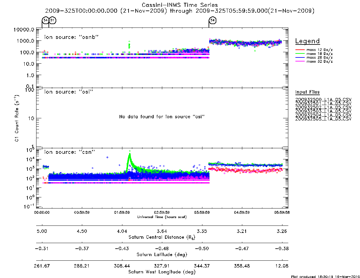The height and width of the screenshot is (278, 360).
Task: Click the 261.67 west longitude value
Action: (42, 266)
